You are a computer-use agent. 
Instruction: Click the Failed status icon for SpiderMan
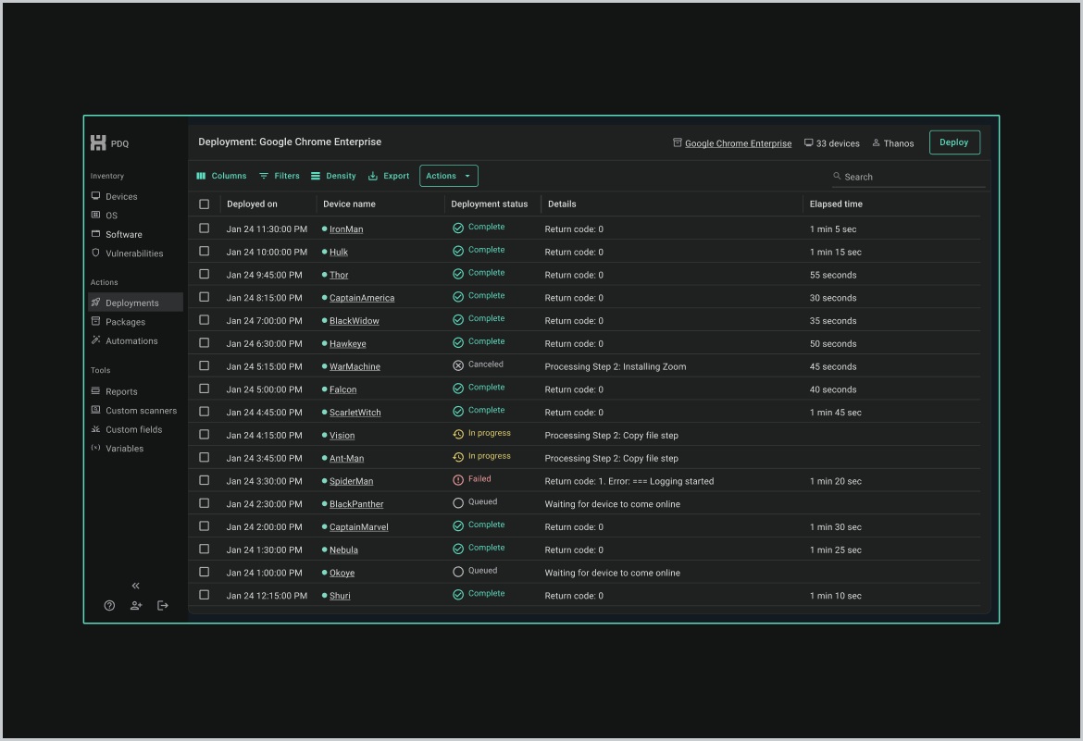(458, 481)
